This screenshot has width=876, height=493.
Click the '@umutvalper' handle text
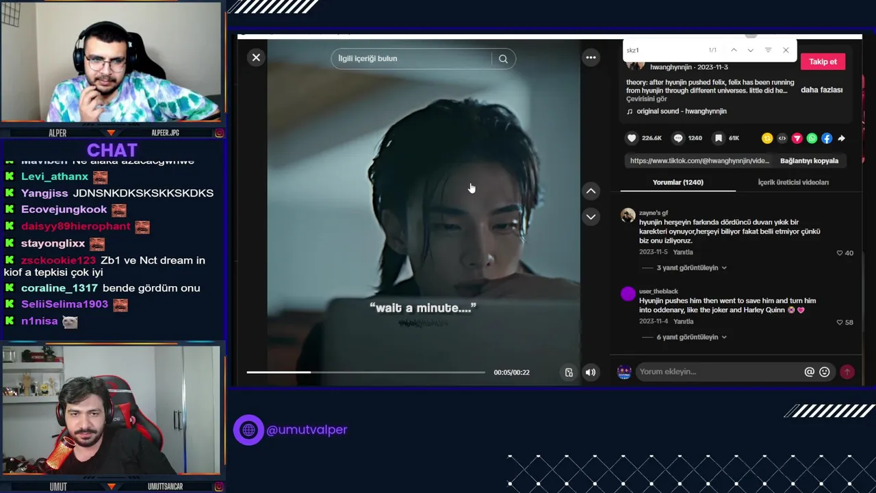click(x=307, y=430)
